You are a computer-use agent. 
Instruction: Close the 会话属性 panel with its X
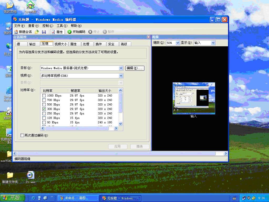tap(149, 37)
